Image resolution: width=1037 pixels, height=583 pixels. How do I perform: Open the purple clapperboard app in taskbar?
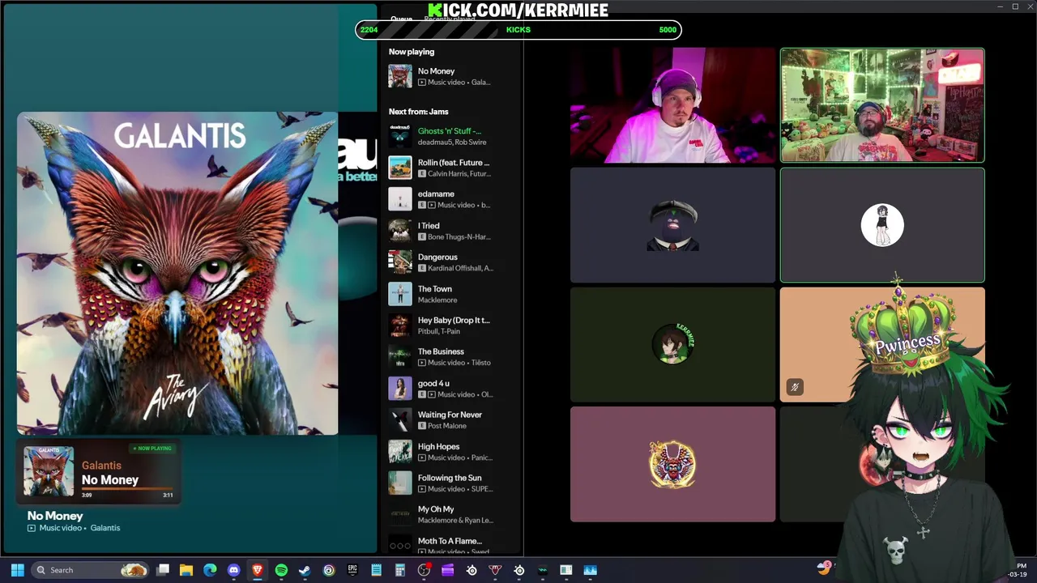click(447, 570)
